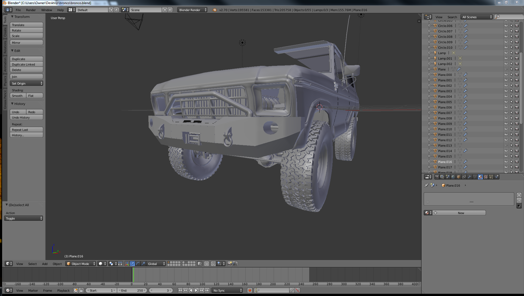Toggle automatic keyframe recording red button
524x296 pixels.
[x=250, y=290]
